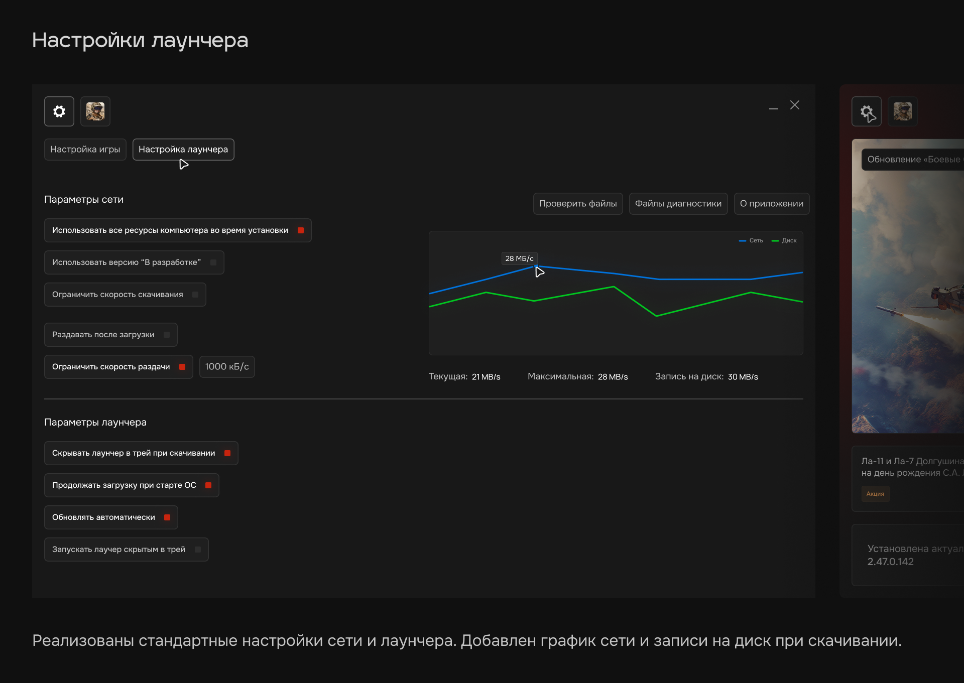Screen dimensions: 964x683
Task: Open Файлы диагностики
Action: pos(678,204)
